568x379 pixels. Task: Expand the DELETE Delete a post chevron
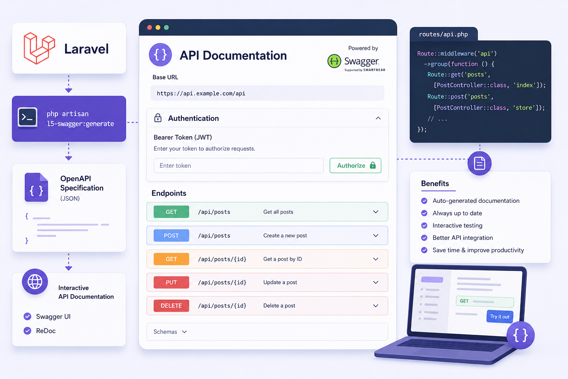point(376,306)
